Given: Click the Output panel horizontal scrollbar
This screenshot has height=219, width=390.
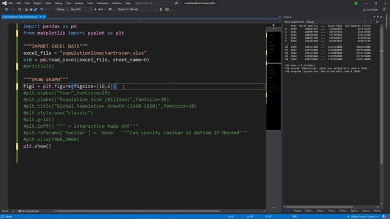Looking at the screenshot, I should coord(319,207).
